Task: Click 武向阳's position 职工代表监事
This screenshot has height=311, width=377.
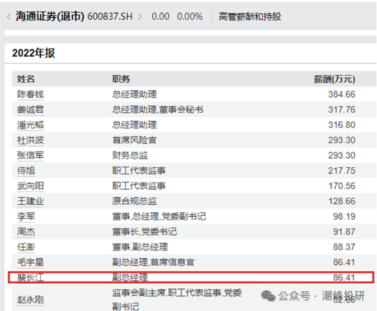Action: [x=139, y=186]
